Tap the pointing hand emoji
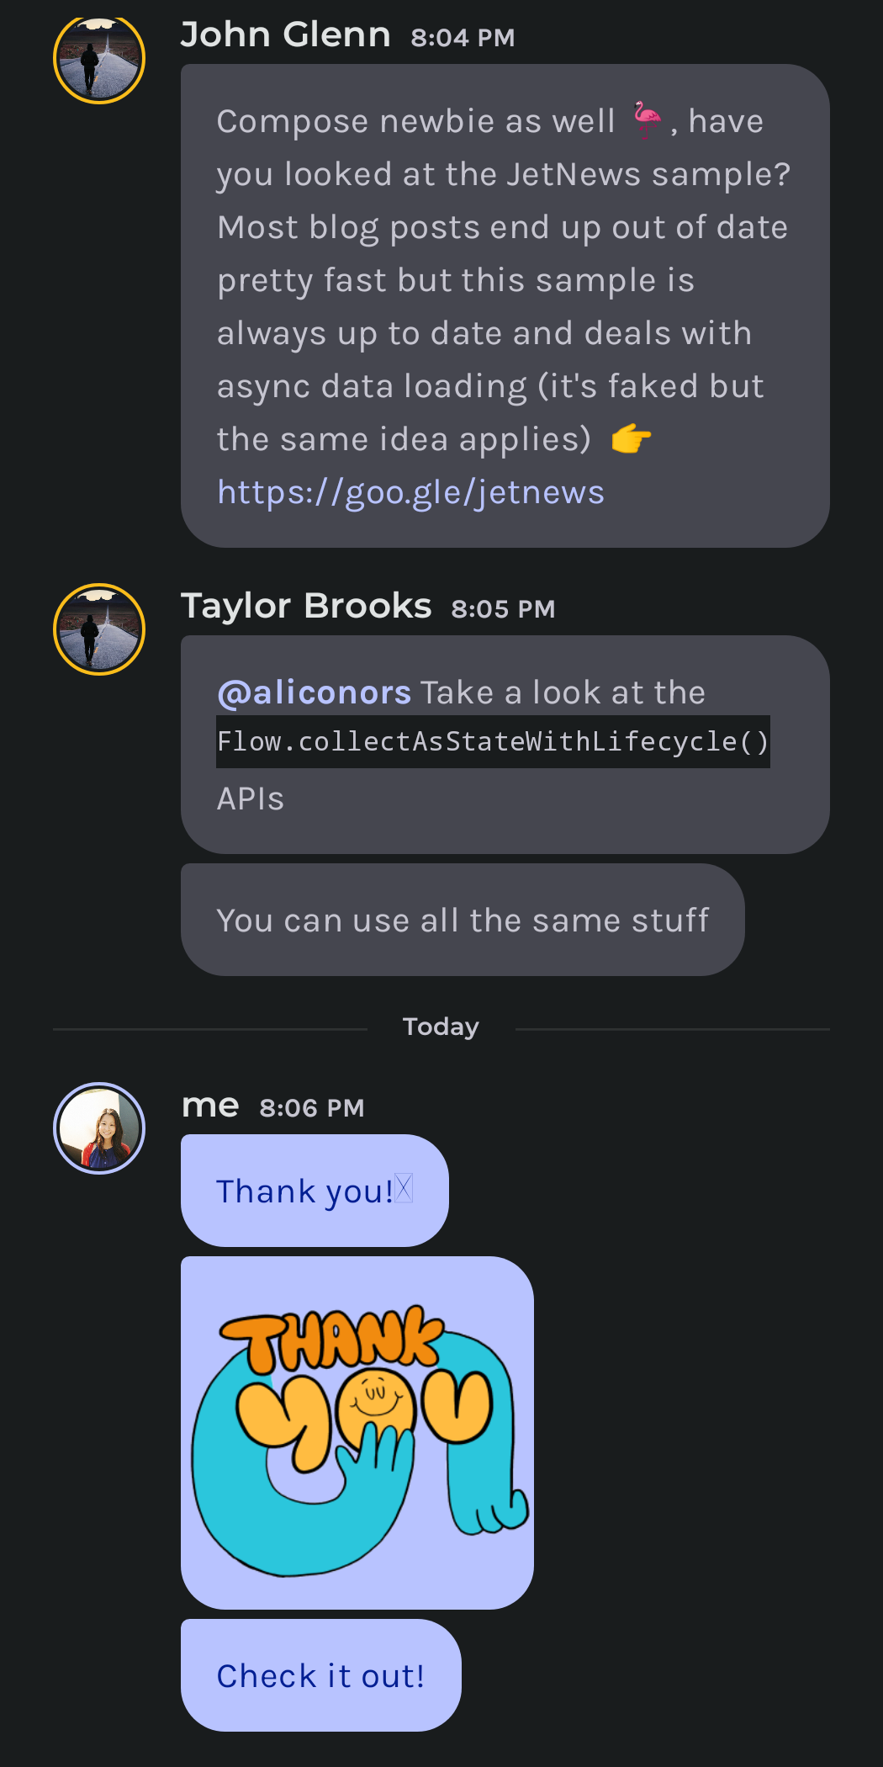Viewport: 883px width, 1767px height. coord(631,438)
